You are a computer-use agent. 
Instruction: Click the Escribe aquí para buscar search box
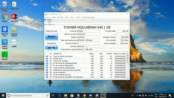(28, 96)
